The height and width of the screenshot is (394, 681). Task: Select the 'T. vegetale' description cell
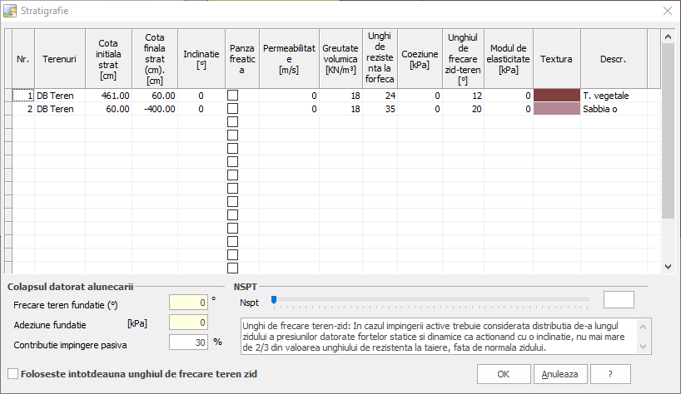tap(614, 96)
